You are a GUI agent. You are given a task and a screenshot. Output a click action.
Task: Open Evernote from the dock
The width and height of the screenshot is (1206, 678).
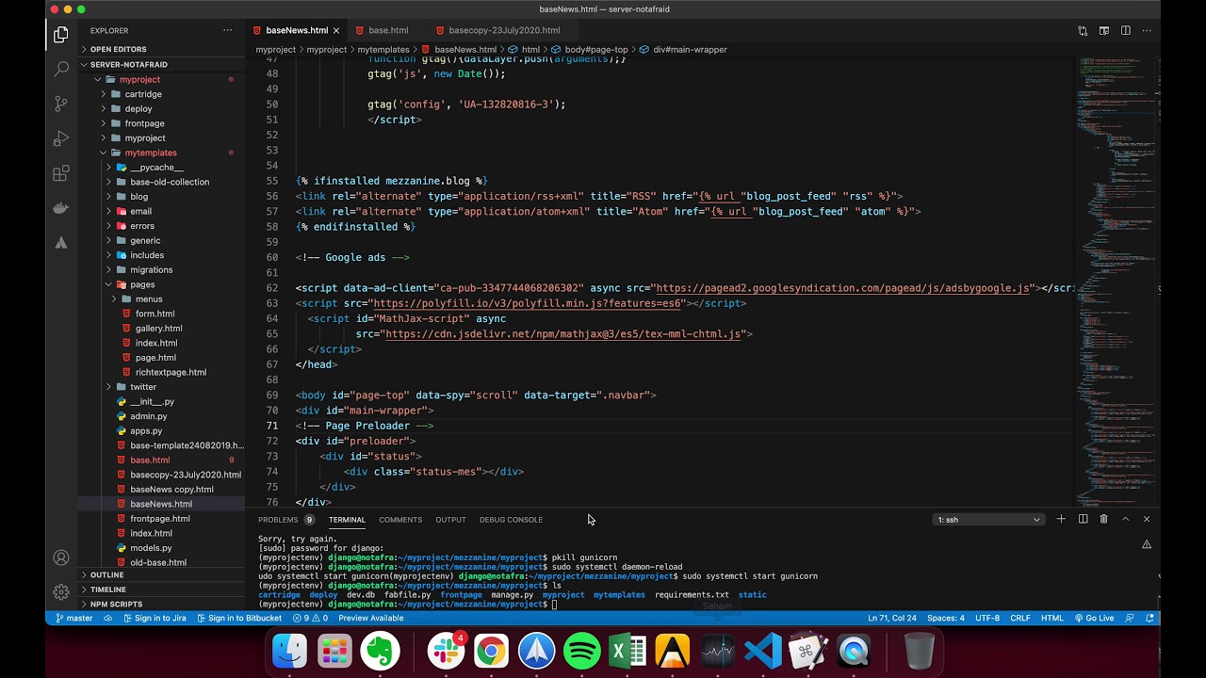(380, 652)
